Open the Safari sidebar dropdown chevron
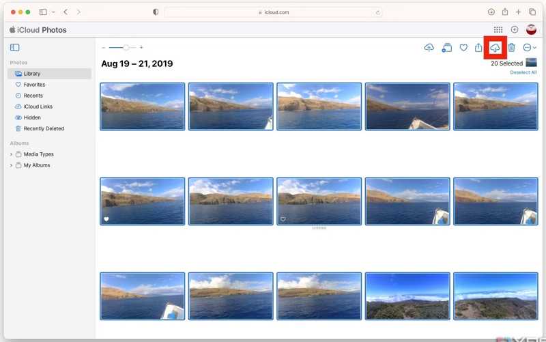 coord(53,12)
